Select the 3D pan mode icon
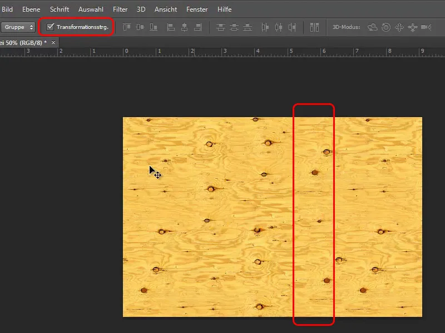The height and width of the screenshot is (333, 445). click(x=399, y=27)
